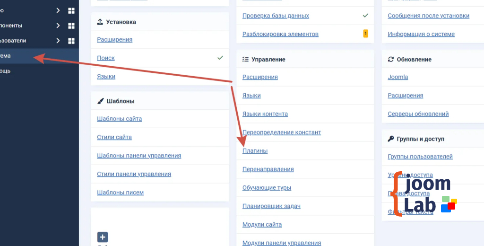Click the joomLab logo

coord(423,194)
